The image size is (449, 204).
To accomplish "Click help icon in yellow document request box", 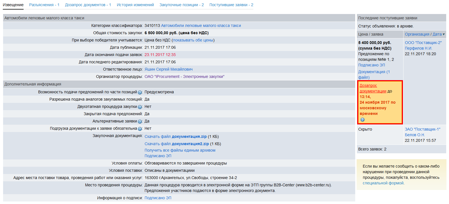I will pyautogui.click(x=363, y=120).
